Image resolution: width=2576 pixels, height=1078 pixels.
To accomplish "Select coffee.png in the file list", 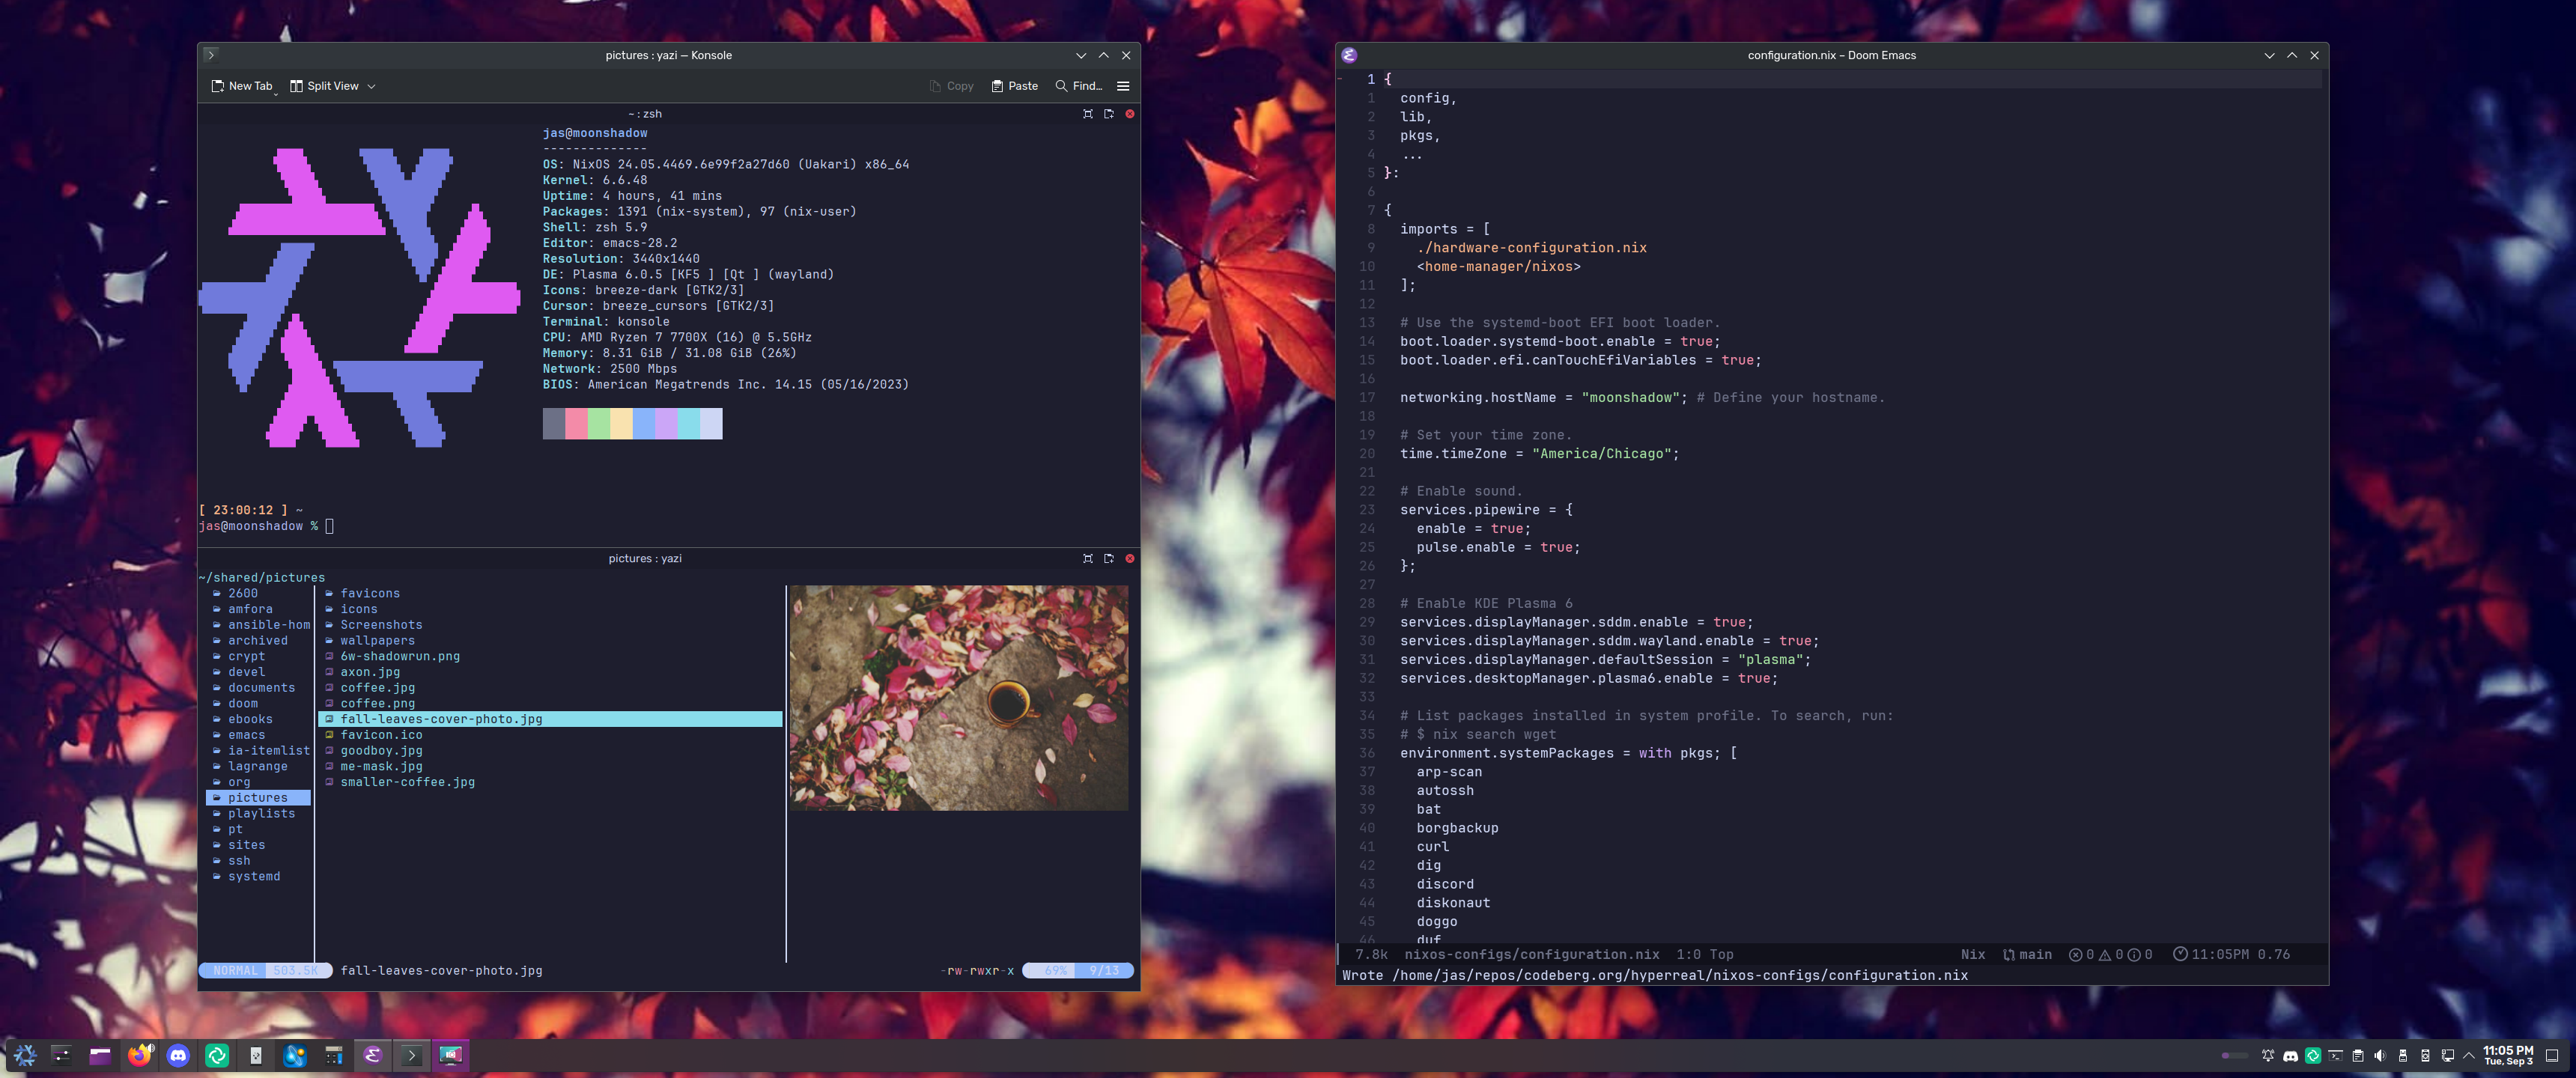I will tap(377, 703).
